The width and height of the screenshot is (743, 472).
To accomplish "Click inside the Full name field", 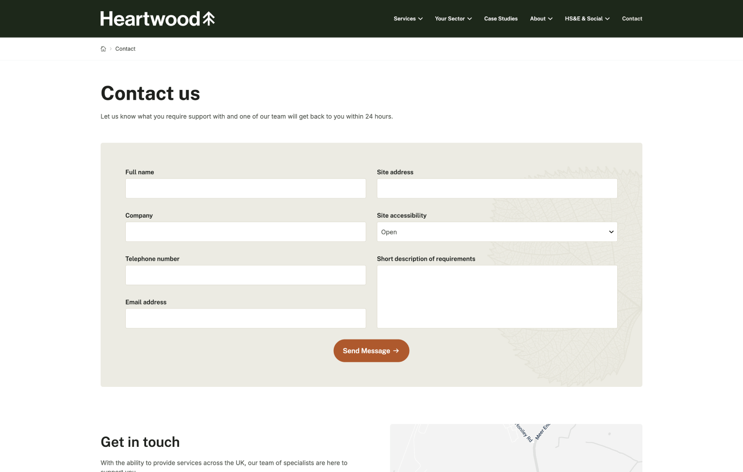I will 246,188.
